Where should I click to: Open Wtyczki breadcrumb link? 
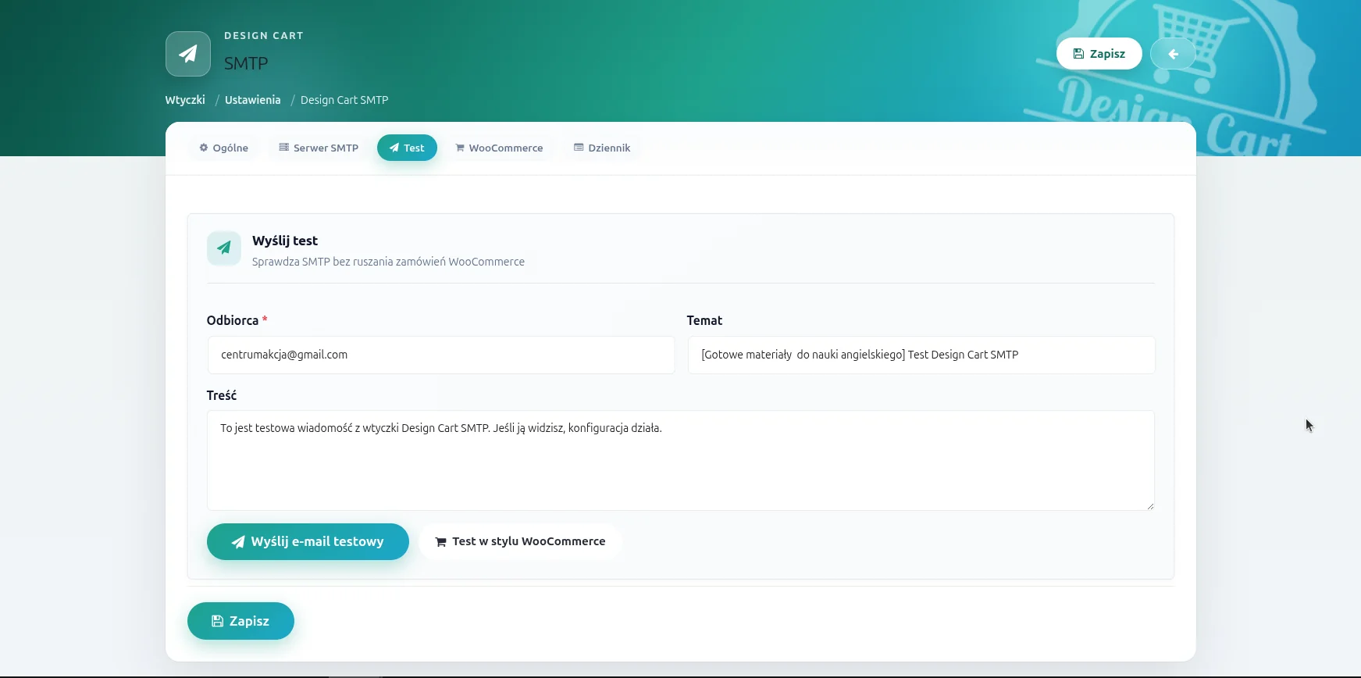coord(185,100)
